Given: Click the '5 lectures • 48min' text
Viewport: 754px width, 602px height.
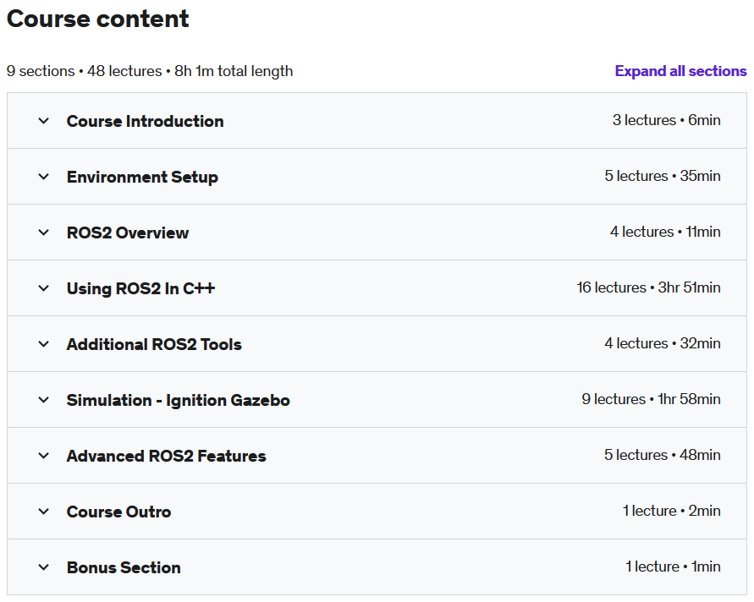Looking at the screenshot, I should (663, 455).
